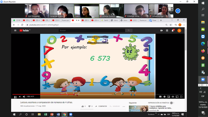Switch to Posas tab at right
The height and width of the screenshot is (117, 208).
[x=153, y=20]
